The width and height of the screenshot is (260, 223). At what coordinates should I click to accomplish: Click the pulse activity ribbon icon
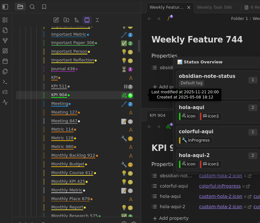click(5, 102)
